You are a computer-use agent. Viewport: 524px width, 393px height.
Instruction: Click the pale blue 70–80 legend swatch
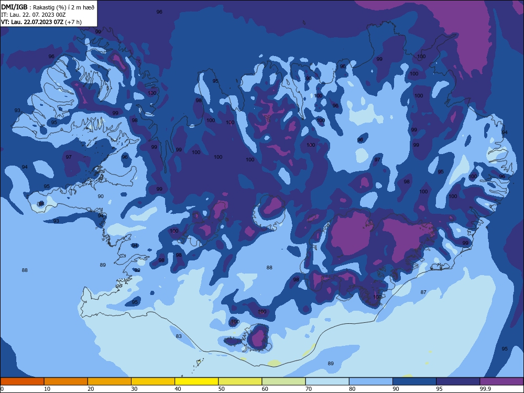[327, 381]
